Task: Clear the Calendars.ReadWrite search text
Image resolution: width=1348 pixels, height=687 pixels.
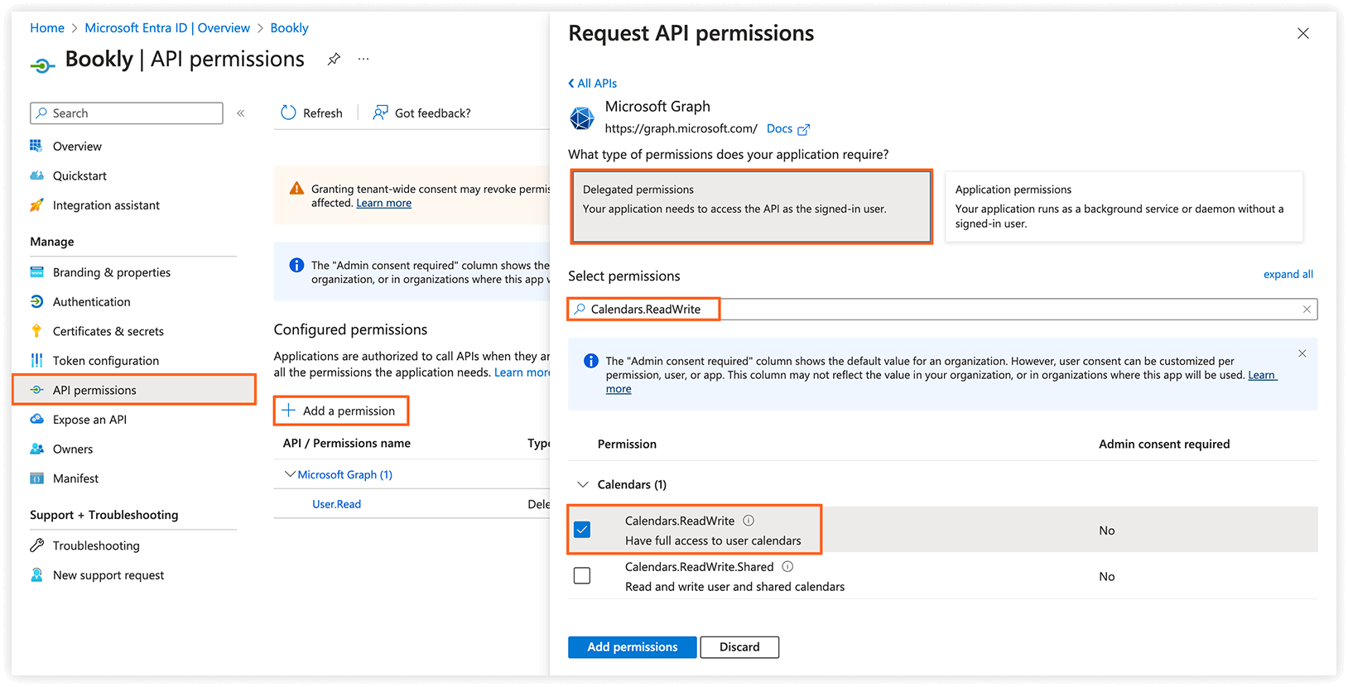Action: click(x=1307, y=309)
